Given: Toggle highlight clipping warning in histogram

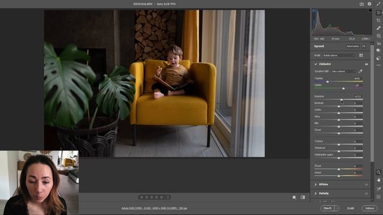Looking at the screenshot, I should tap(370, 11).
